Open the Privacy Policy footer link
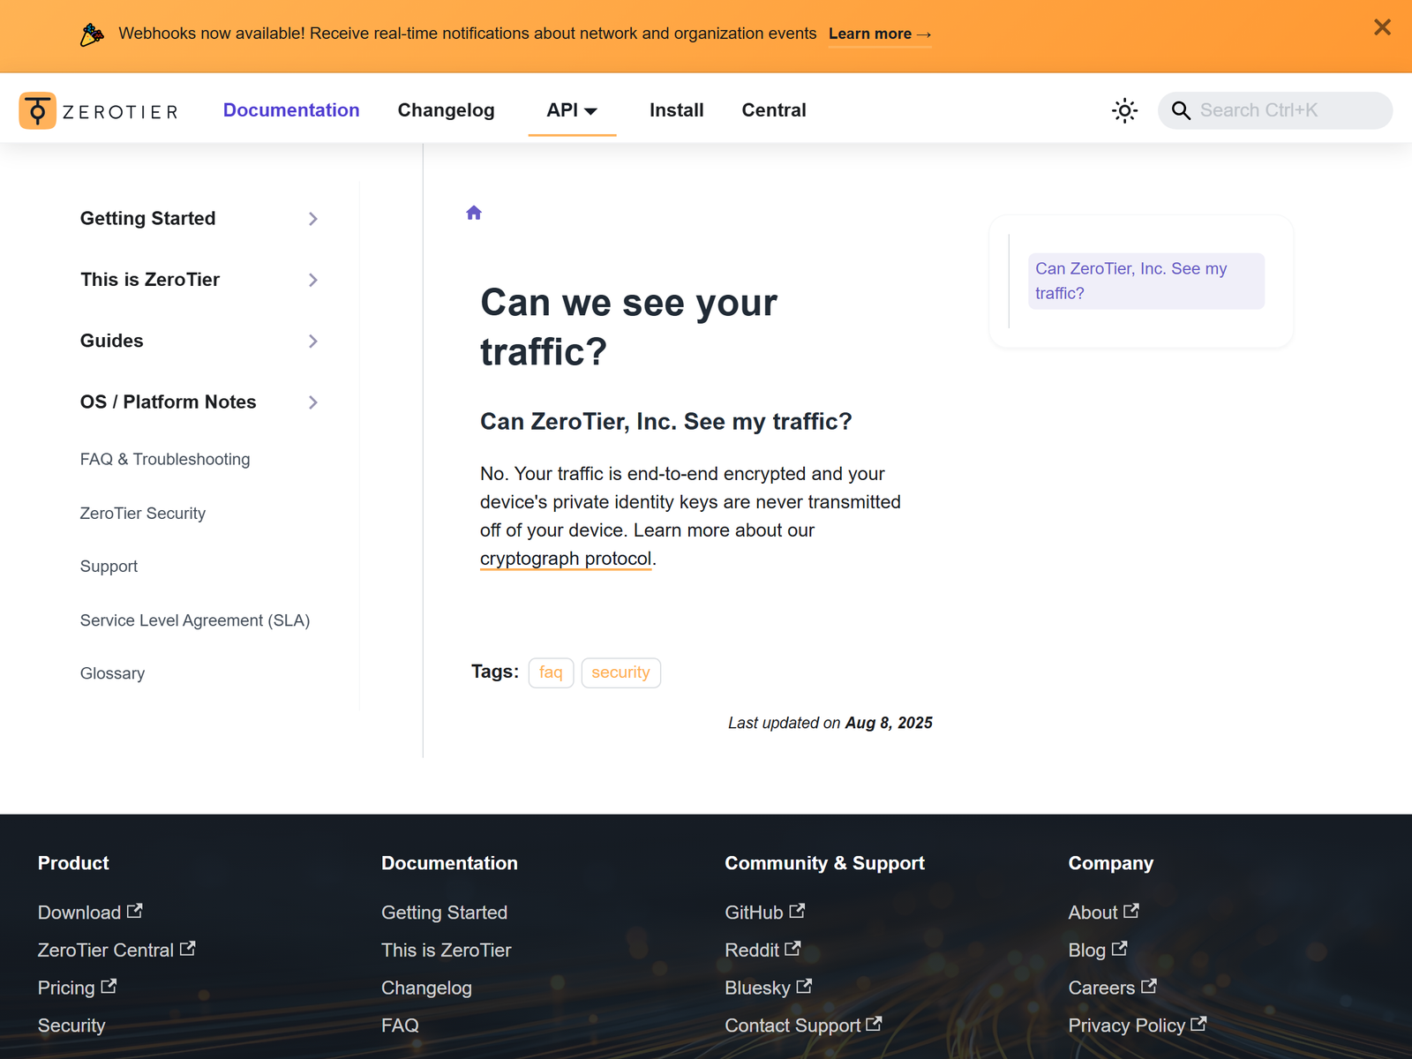This screenshot has height=1059, width=1412. point(1127,1025)
